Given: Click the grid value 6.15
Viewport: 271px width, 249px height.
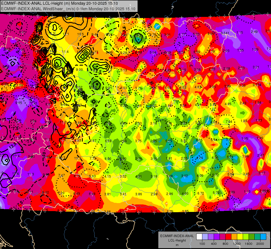Looking at the screenshot, I should point(199,140).
